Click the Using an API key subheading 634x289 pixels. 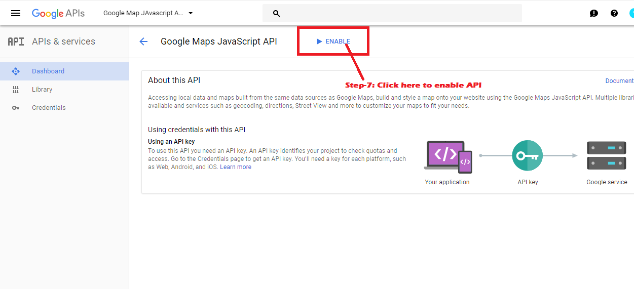171,142
